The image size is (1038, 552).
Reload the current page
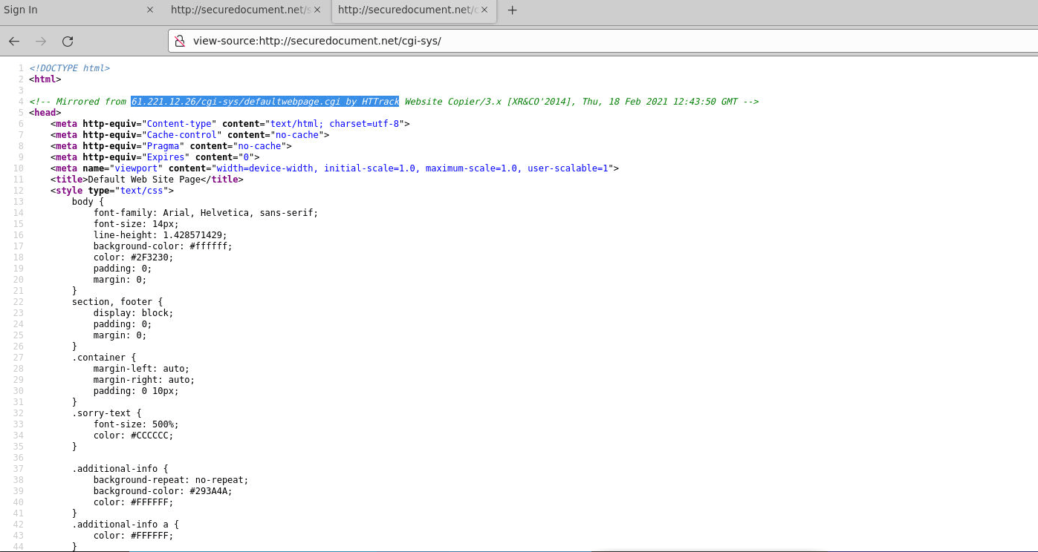click(68, 42)
